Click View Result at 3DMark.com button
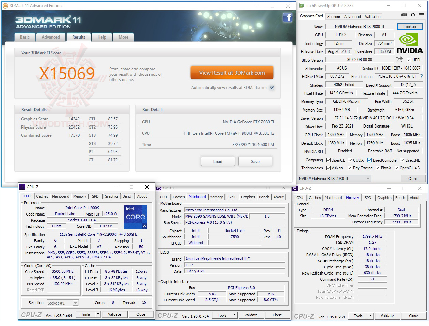This screenshot has width=429, height=326. 232,73
